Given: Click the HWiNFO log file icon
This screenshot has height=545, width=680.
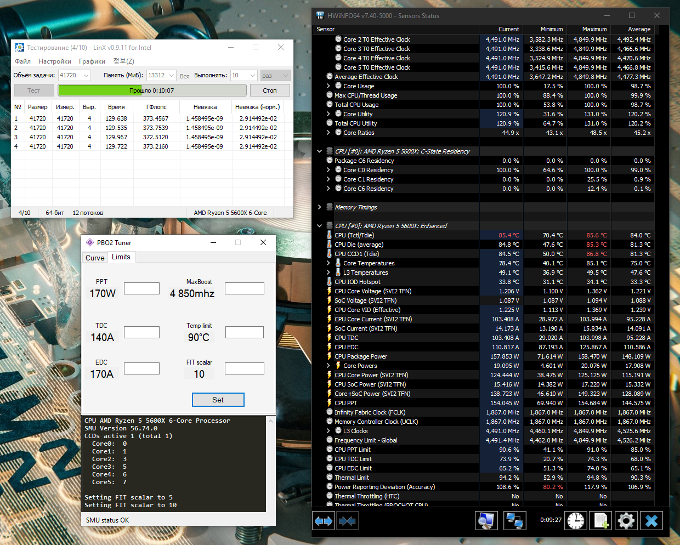Looking at the screenshot, I should 601,520.
